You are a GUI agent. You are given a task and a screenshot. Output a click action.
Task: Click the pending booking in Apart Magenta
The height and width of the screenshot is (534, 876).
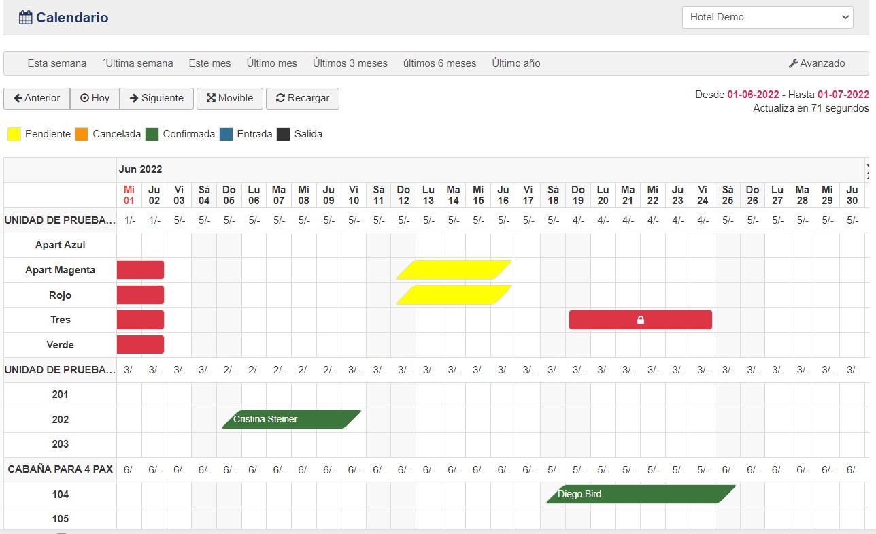[x=454, y=270]
